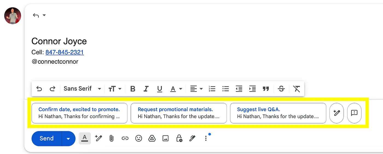Attach a file with paperclip icon
The width and height of the screenshot is (383, 154).
pyautogui.click(x=111, y=138)
